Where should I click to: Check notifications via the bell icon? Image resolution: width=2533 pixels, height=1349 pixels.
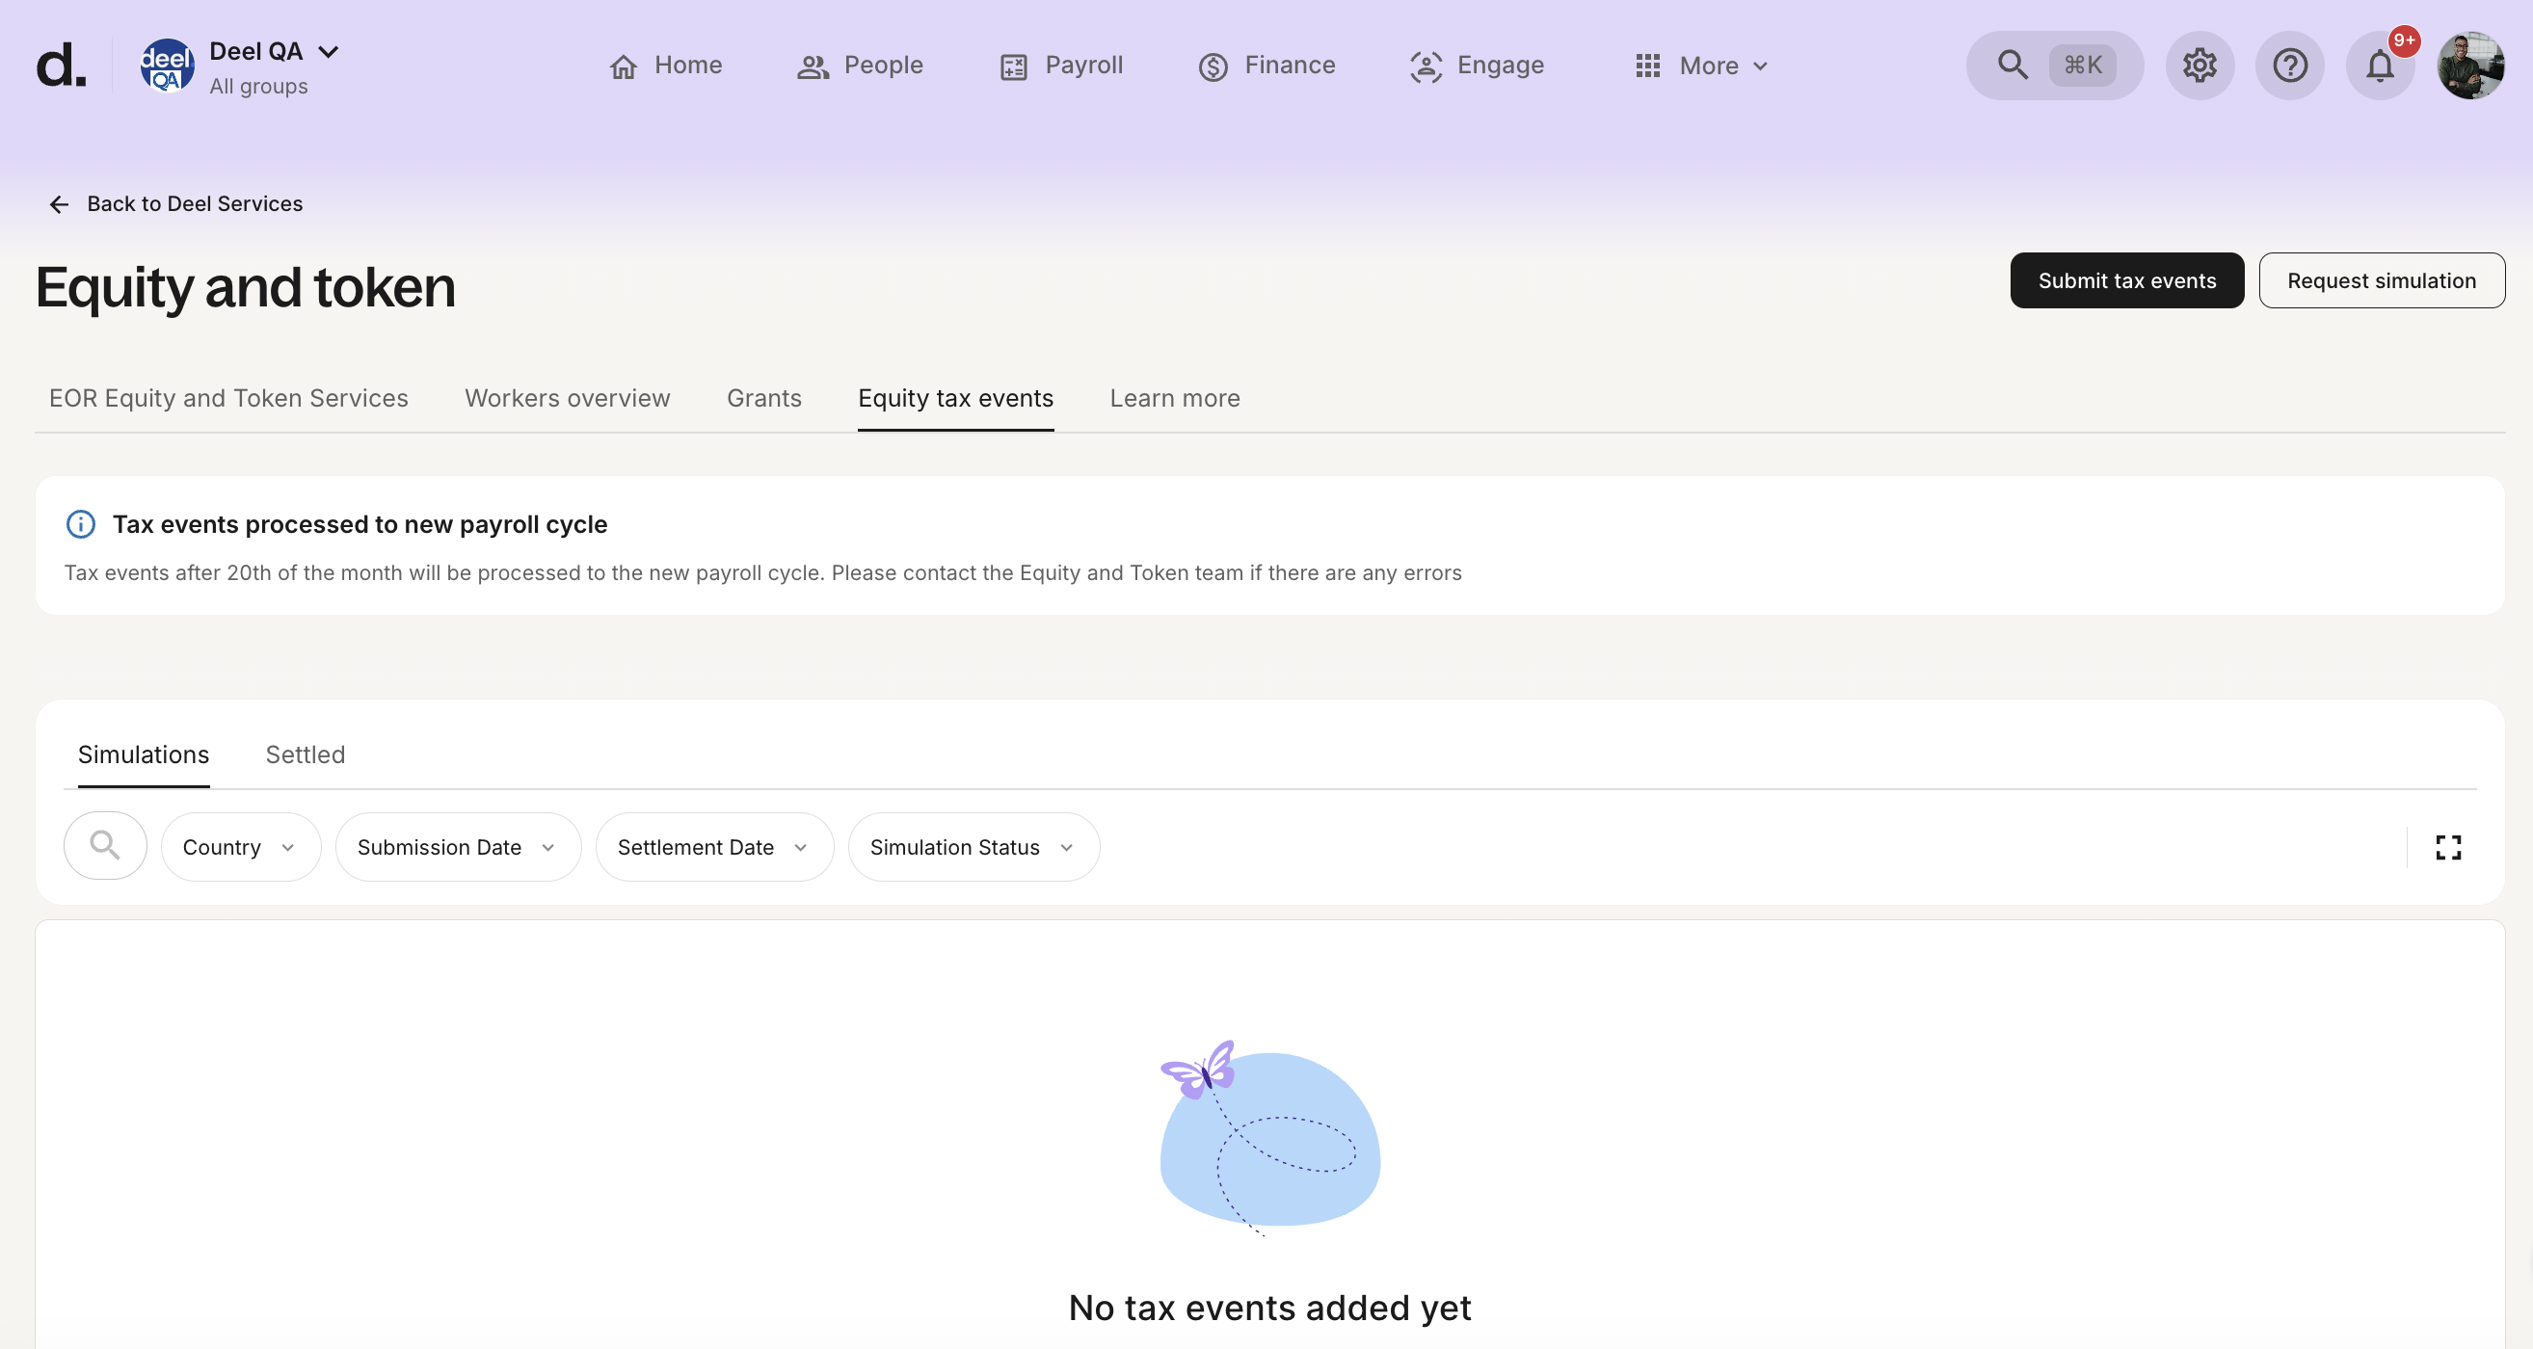point(2381,65)
